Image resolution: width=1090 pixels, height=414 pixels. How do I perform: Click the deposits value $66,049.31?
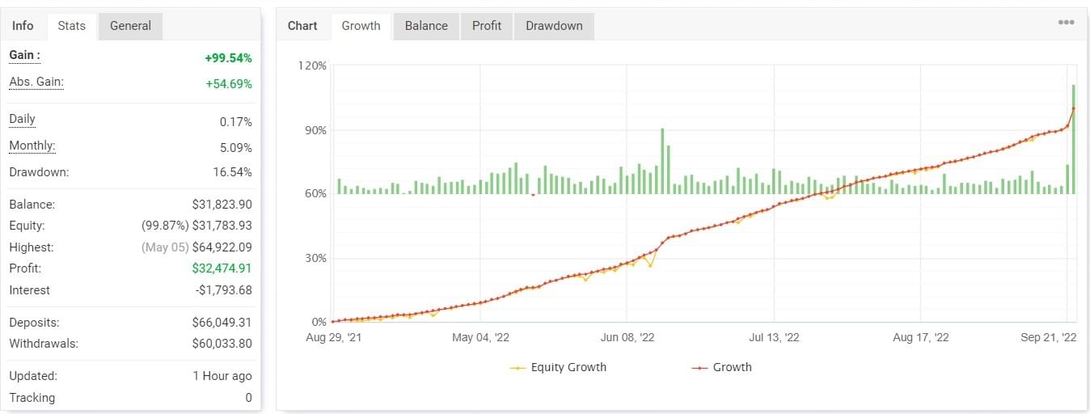pos(222,323)
